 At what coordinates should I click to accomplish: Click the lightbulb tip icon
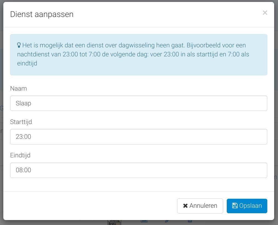point(19,45)
